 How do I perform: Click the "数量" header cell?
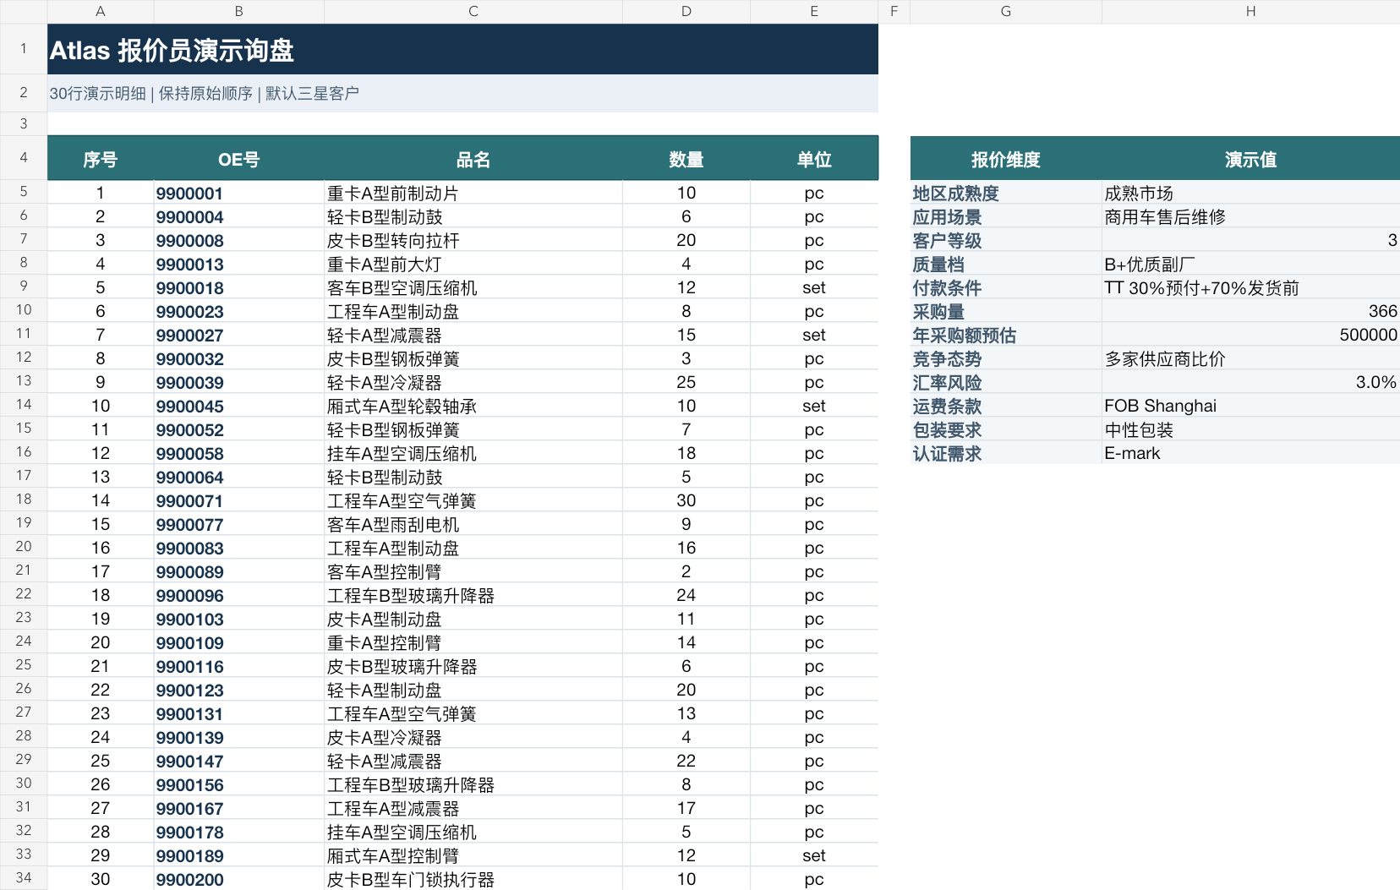click(x=686, y=159)
